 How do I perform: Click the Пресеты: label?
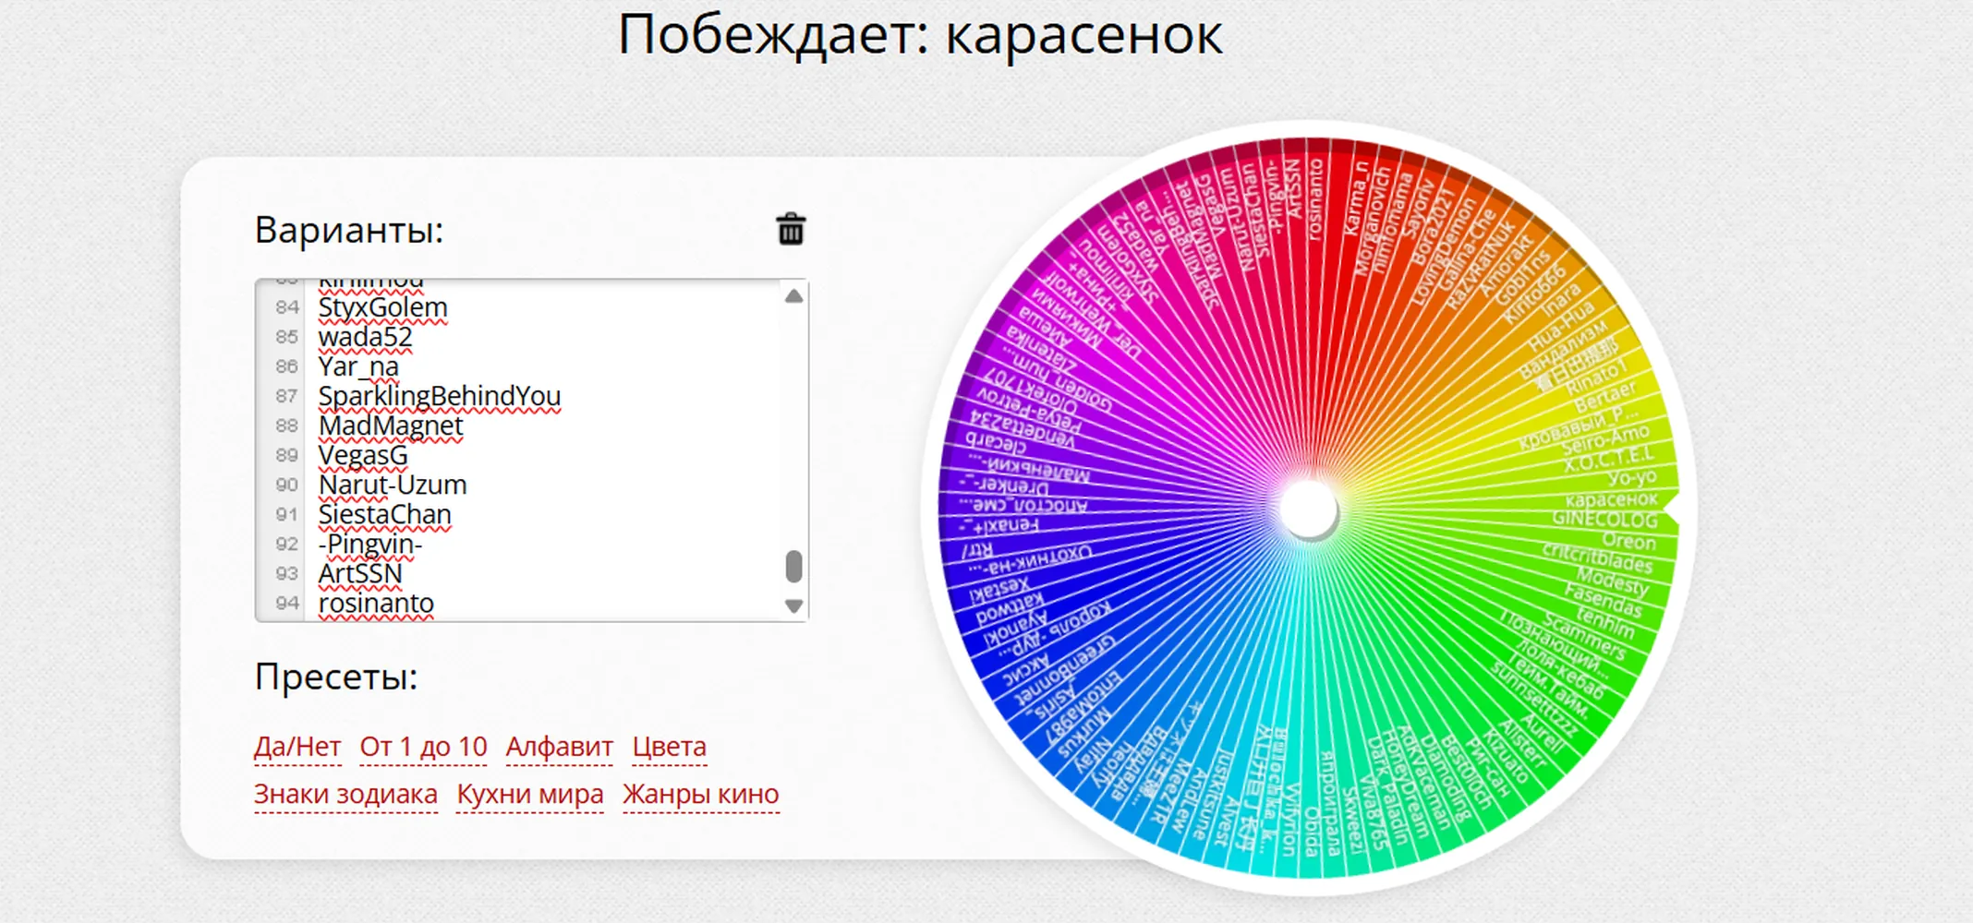(x=336, y=677)
